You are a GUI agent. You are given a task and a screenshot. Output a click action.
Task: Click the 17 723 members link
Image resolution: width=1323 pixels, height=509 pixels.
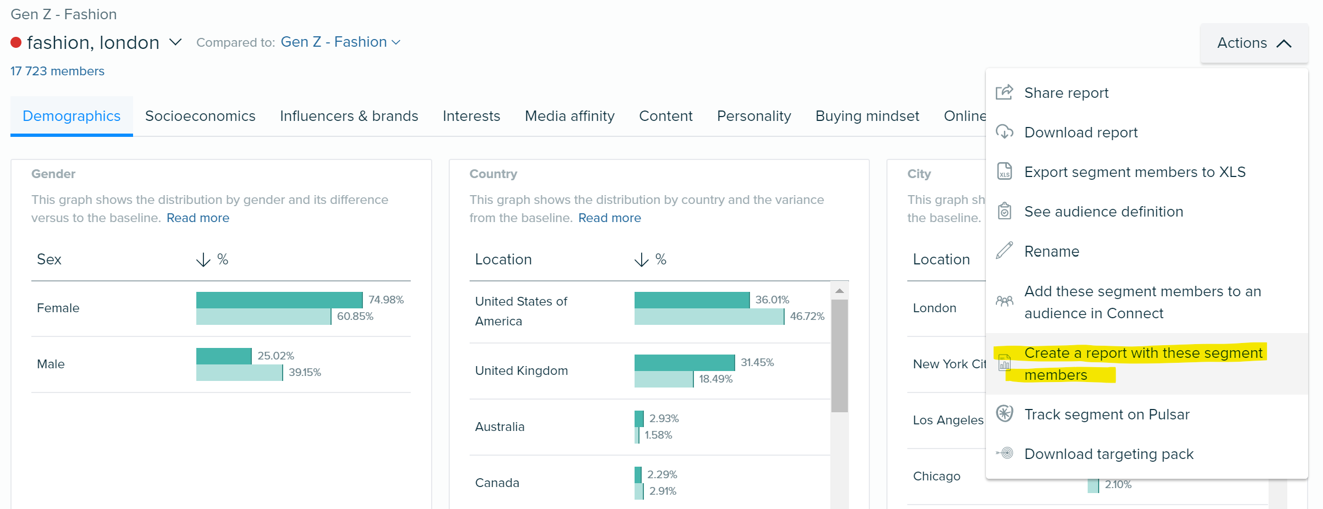pyautogui.click(x=57, y=71)
